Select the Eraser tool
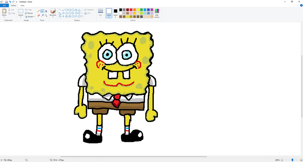 pyautogui.click(x=38, y=16)
